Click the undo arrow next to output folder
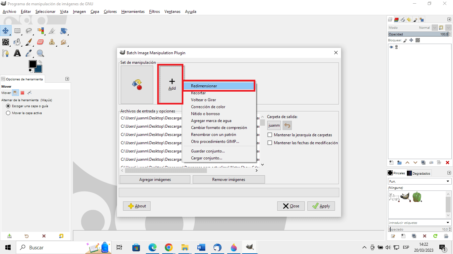 coord(287,126)
